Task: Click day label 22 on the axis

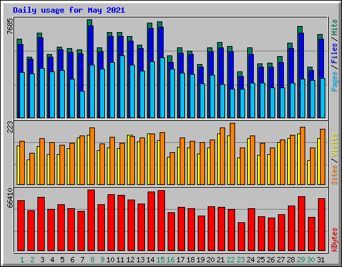Action: click(x=230, y=260)
